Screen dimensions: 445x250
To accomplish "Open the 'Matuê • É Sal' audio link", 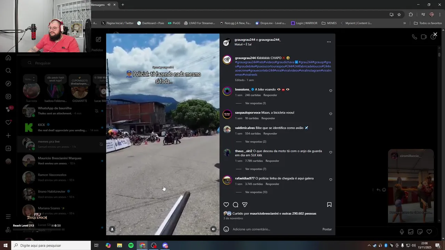I will [243, 44].
